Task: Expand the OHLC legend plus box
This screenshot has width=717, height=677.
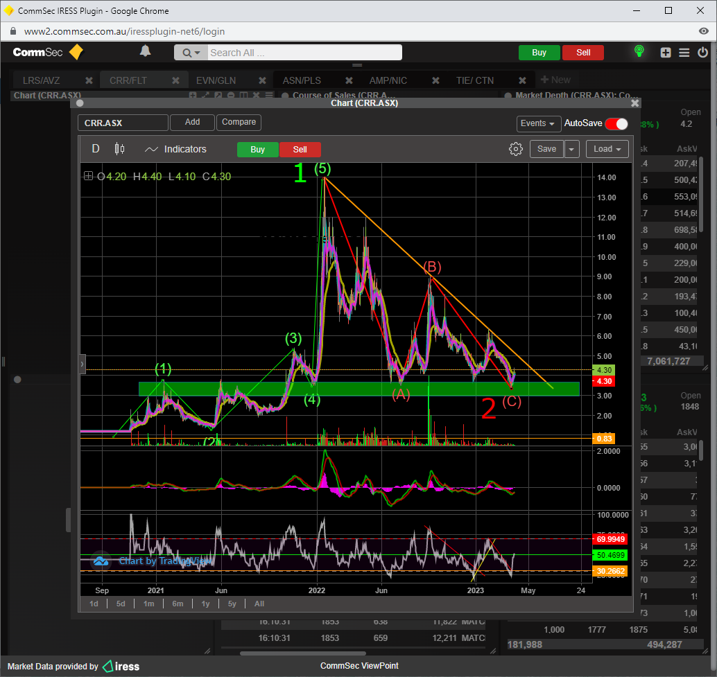Action: point(88,176)
